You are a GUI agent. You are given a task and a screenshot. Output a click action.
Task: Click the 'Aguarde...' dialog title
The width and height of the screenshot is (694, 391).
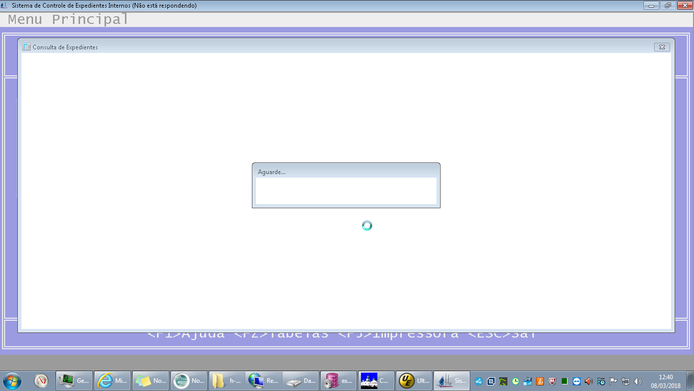272,172
